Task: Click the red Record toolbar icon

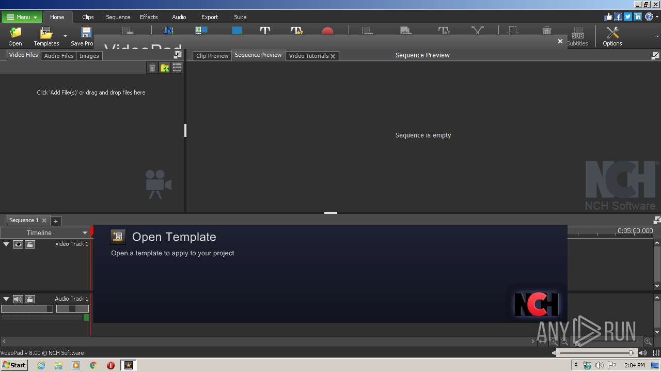Action: [x=327, y=32]
